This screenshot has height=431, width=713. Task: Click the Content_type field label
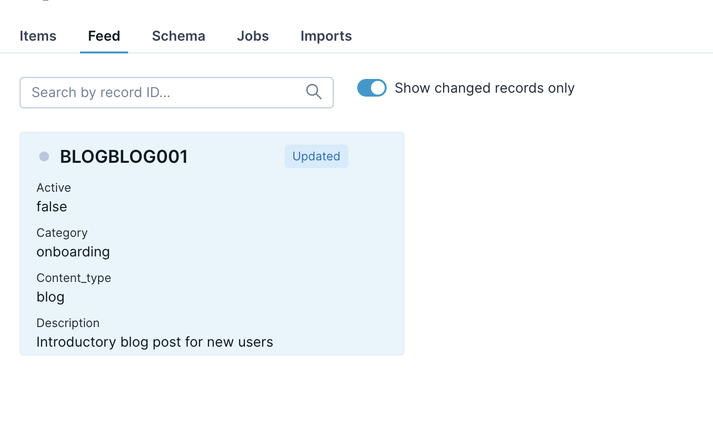(74, 278)
